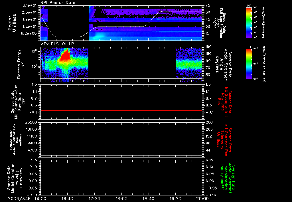Click the '1.9e+01' sector tick label
Image resolution: width=292 pixels, height=202 pixels.
click(29, 19)
